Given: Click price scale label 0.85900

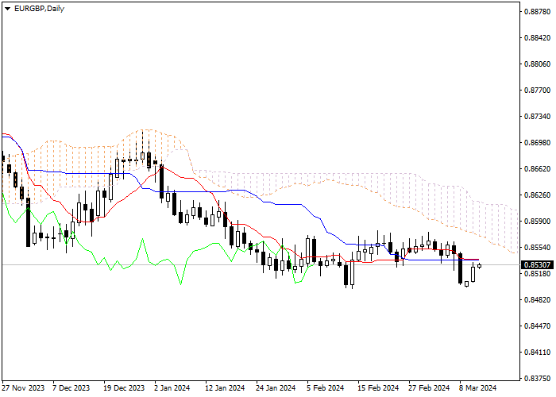Looking at the screenshot, I should pyautogui.click(x=537, y=222).
